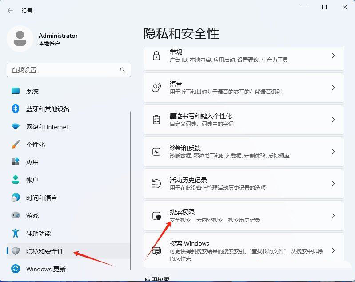
Task: Click the accessibility figure icon
Action: (16, 234)
